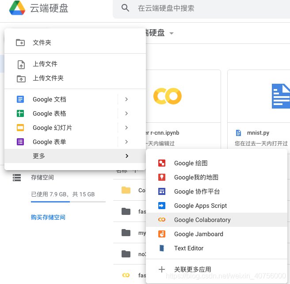Click the gray folder icon for my row
Image resolution: width=290 pixels, height=284 pixels.
(126, 233)
